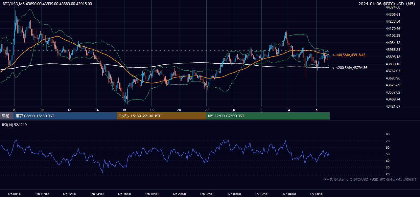Click the 44170.46 price axis label
The image size is (420, 197).
click(x=393, y=29)
